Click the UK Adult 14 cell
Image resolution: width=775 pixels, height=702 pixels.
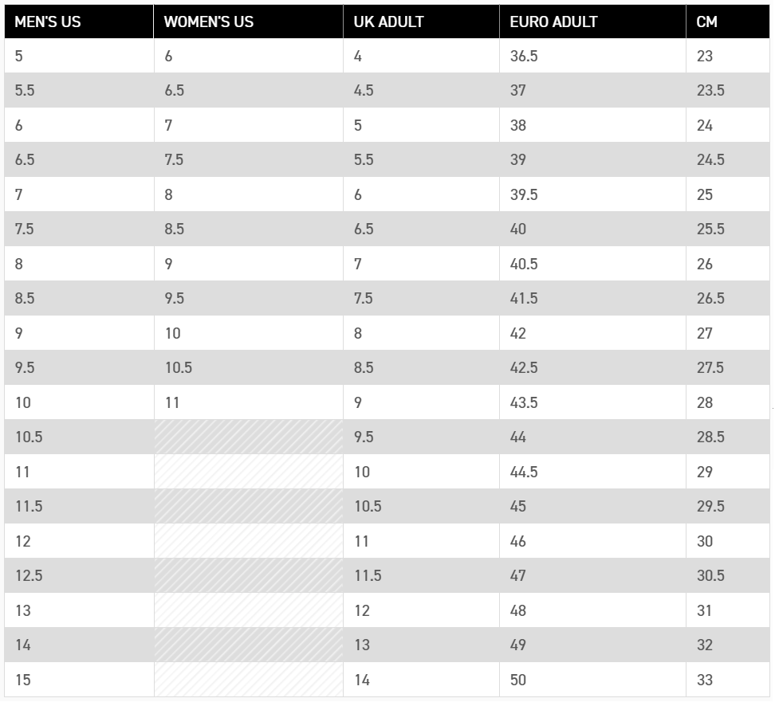coord(422,680)
